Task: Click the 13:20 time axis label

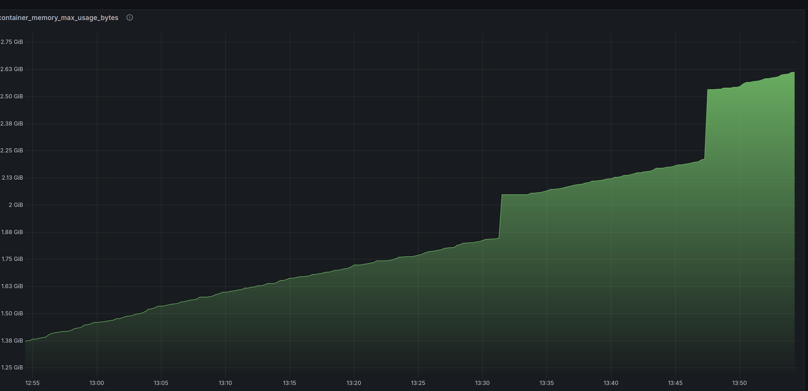Action: tap(354, 383)
